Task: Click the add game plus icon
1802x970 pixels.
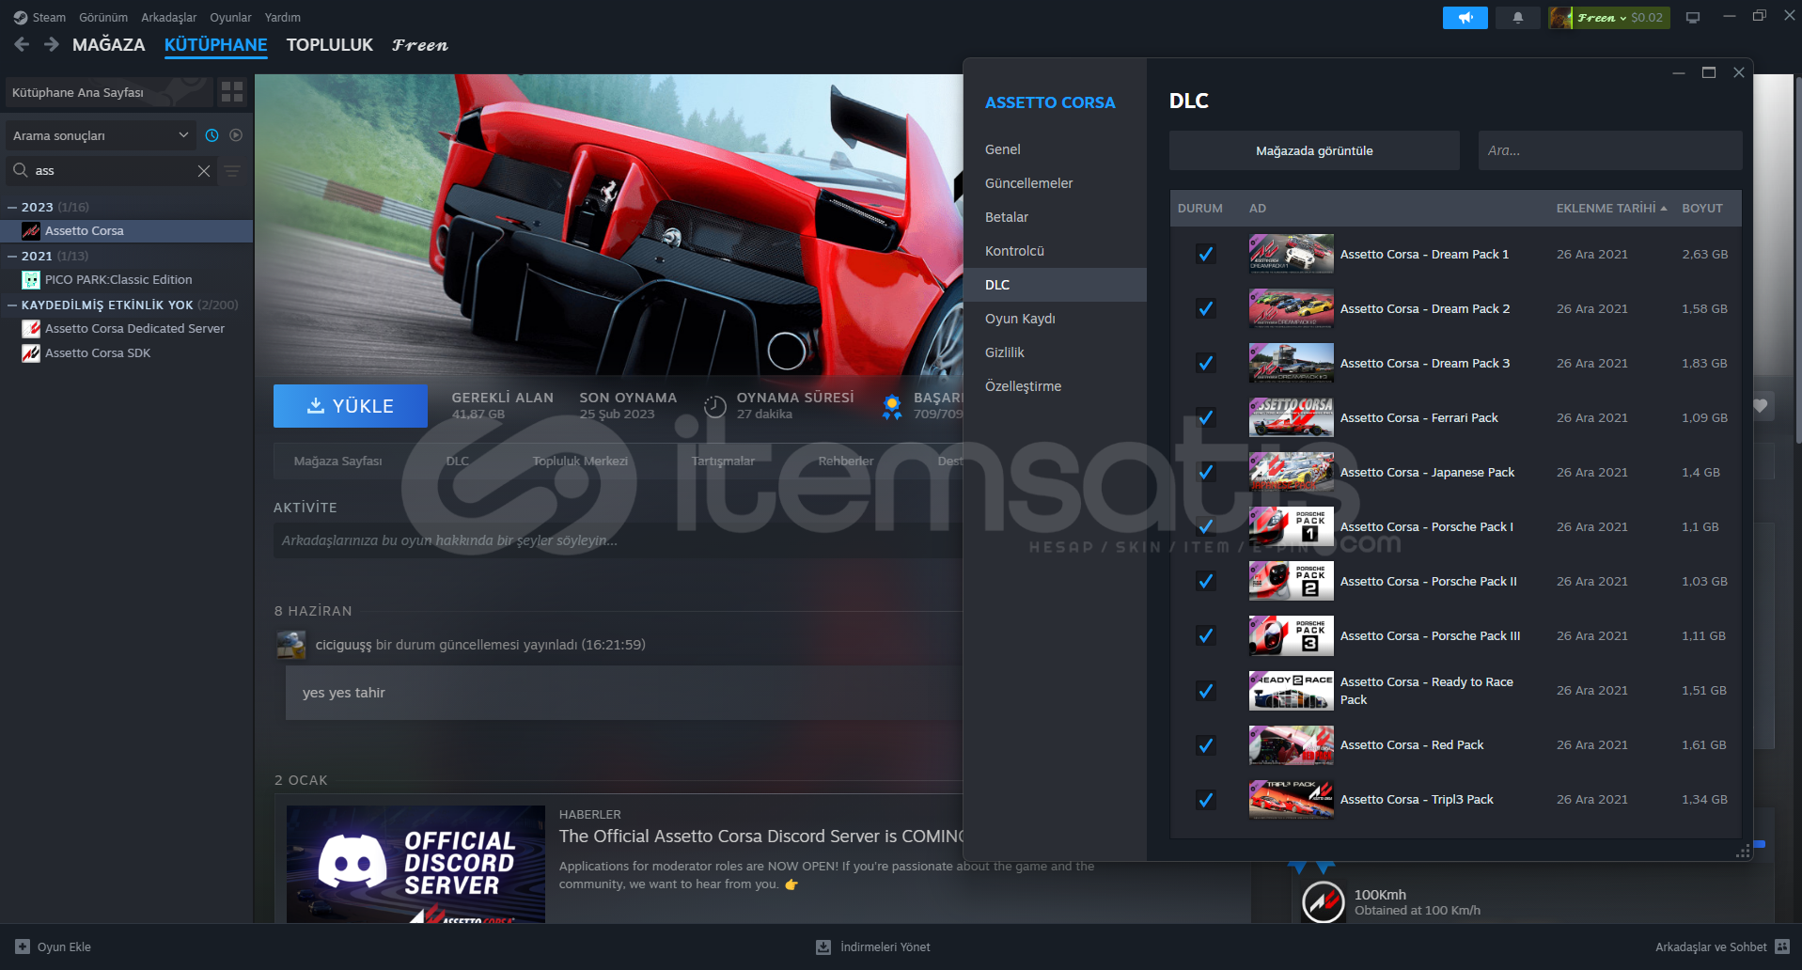Action: coord(23,947)
